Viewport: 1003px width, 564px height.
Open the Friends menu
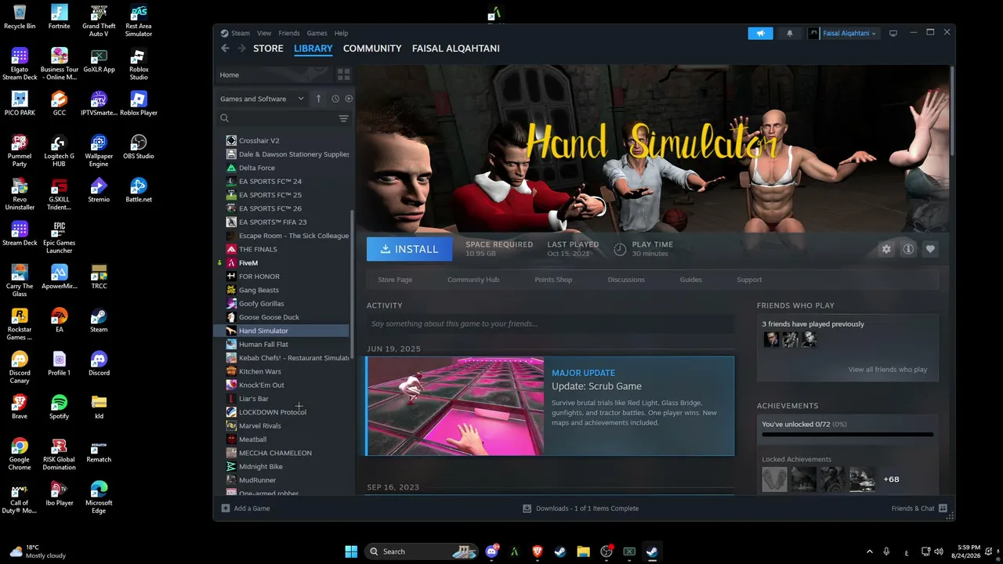click(289, 33)
